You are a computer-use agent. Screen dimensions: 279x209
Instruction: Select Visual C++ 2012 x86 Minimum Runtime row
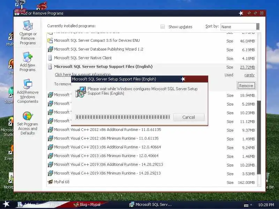[x=152, y=138]
